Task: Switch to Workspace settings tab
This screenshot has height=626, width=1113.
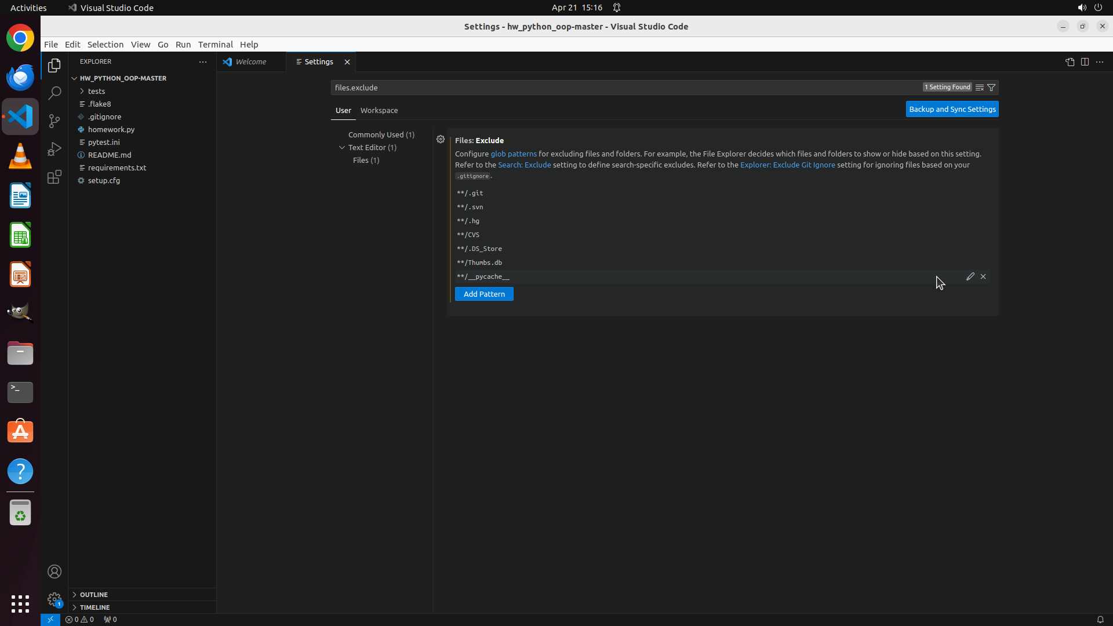Action: click(x=379, y=110)
